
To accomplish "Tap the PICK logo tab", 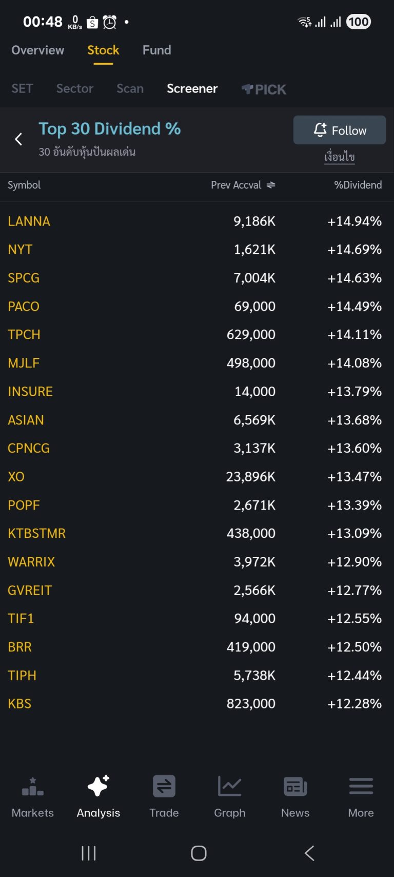I will coord(264,89).
